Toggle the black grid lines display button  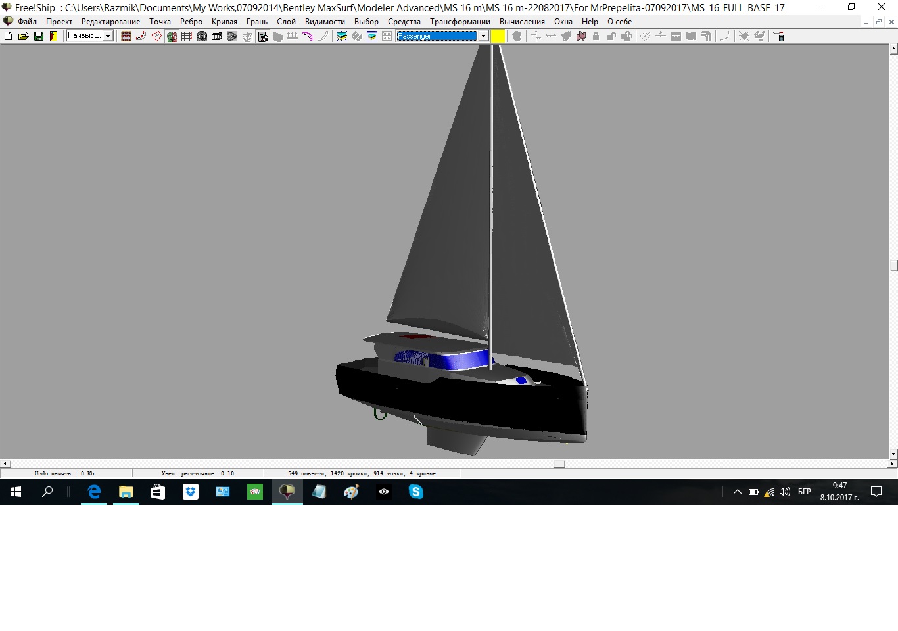tap(187, 36)
